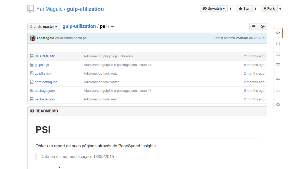Click the file icon next to README.MD

tap(32, 56)
